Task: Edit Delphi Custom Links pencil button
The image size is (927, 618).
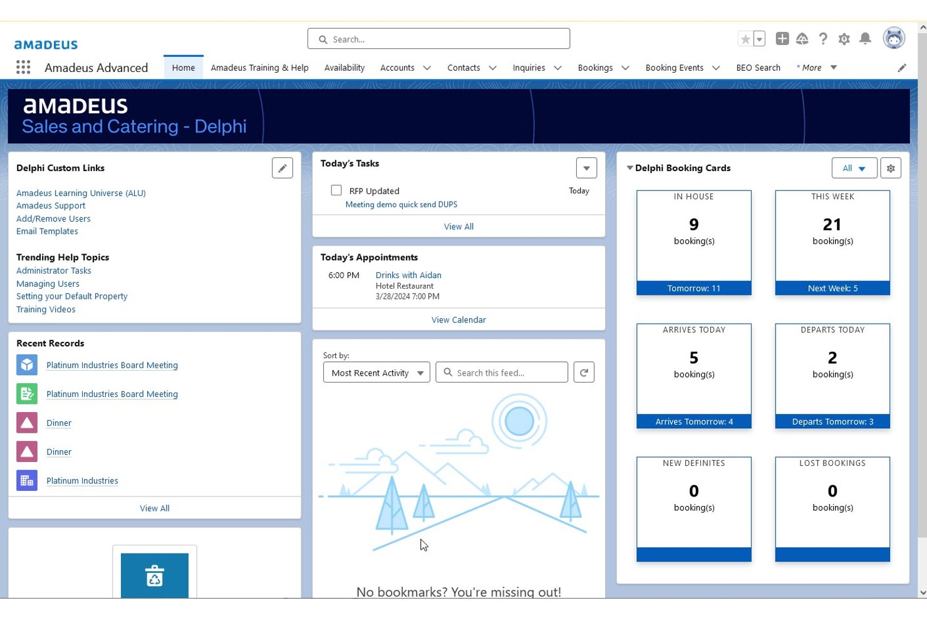Action: (x=282, y=168)
